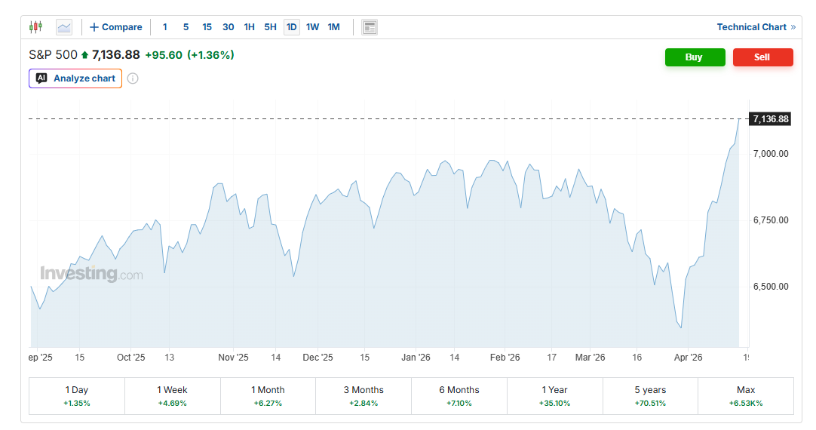Image resolution: width=816 pixels, height=430 pixels.
Task: Switch to the 1 Day range tab
Action: pos(76,396)
